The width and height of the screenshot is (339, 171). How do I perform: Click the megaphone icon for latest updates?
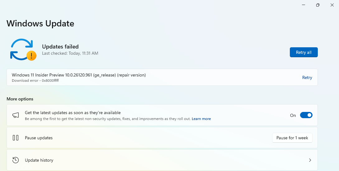[x=16, y=115]
